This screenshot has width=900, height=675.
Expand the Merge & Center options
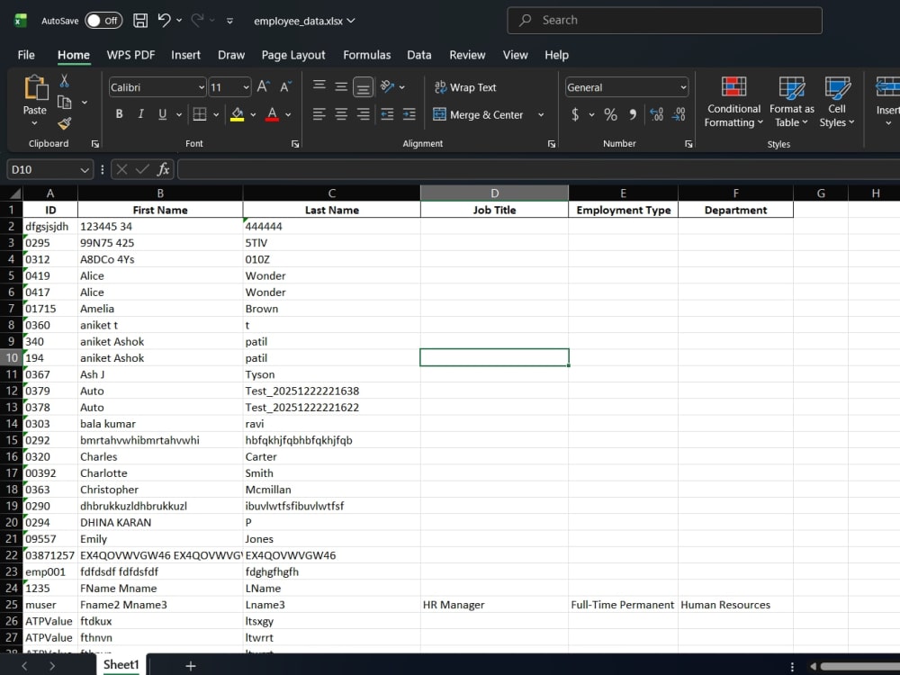tap(541, 115)
